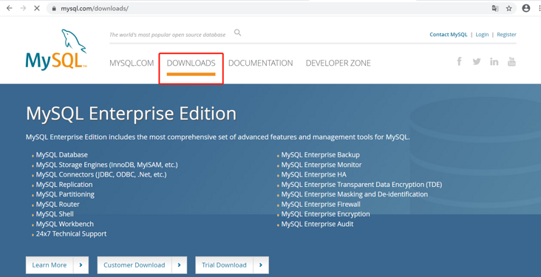Click the search magnifier icon
541x277 pixels.
pyautogui.click(x=237, y=33)
